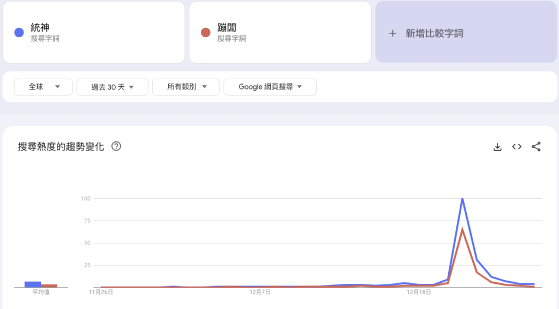Click the 平均值 label under bars
559x309 pixels.
point(41,292)
